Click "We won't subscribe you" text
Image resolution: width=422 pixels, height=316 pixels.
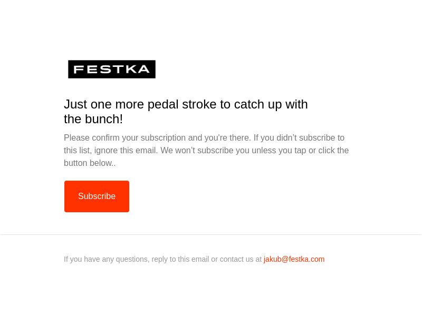pyautogui.click(x=197, y=151)
